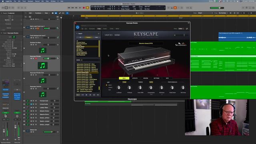The height and width of the screenshot is (144, 256).
Task: Expand the More section in Region inspector
Action: [x=2, y=30]
